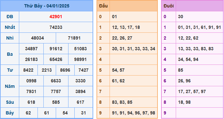Select the Sáu prize number 585
Screen dimensions: 224x119
click(56, 102)
